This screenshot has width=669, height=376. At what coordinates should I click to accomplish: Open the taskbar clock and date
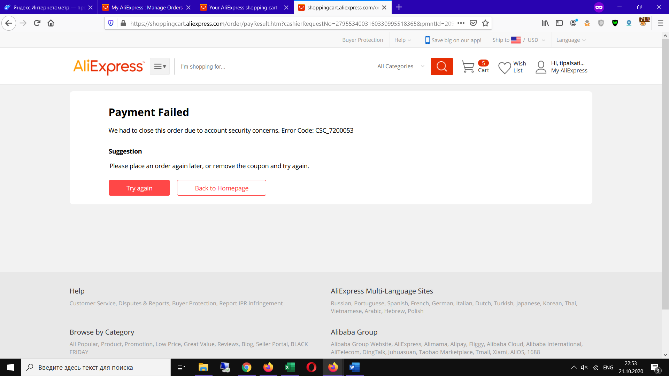point(631,367)
